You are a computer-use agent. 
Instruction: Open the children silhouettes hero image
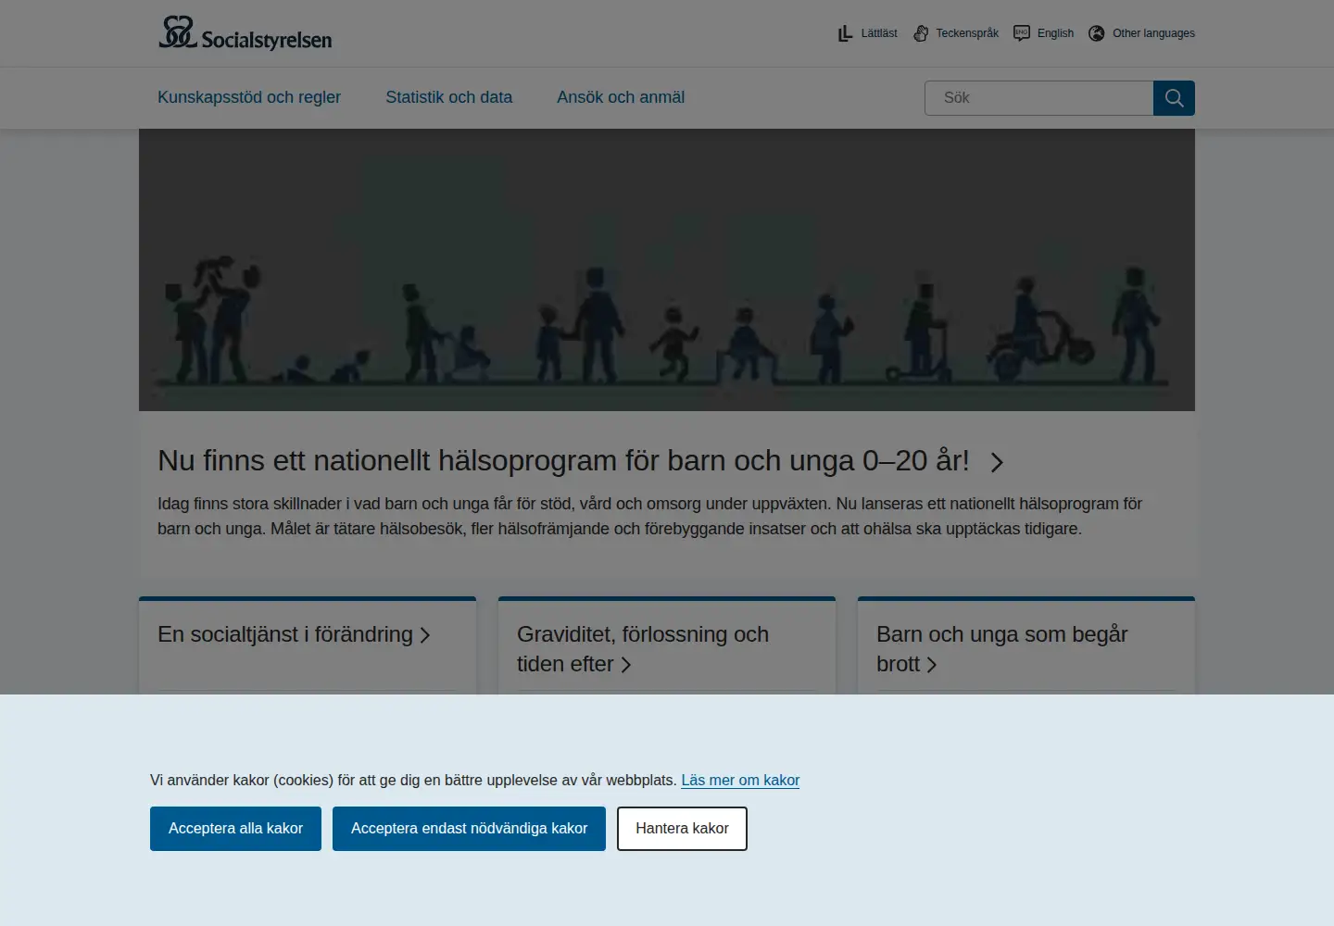(667, 269)
